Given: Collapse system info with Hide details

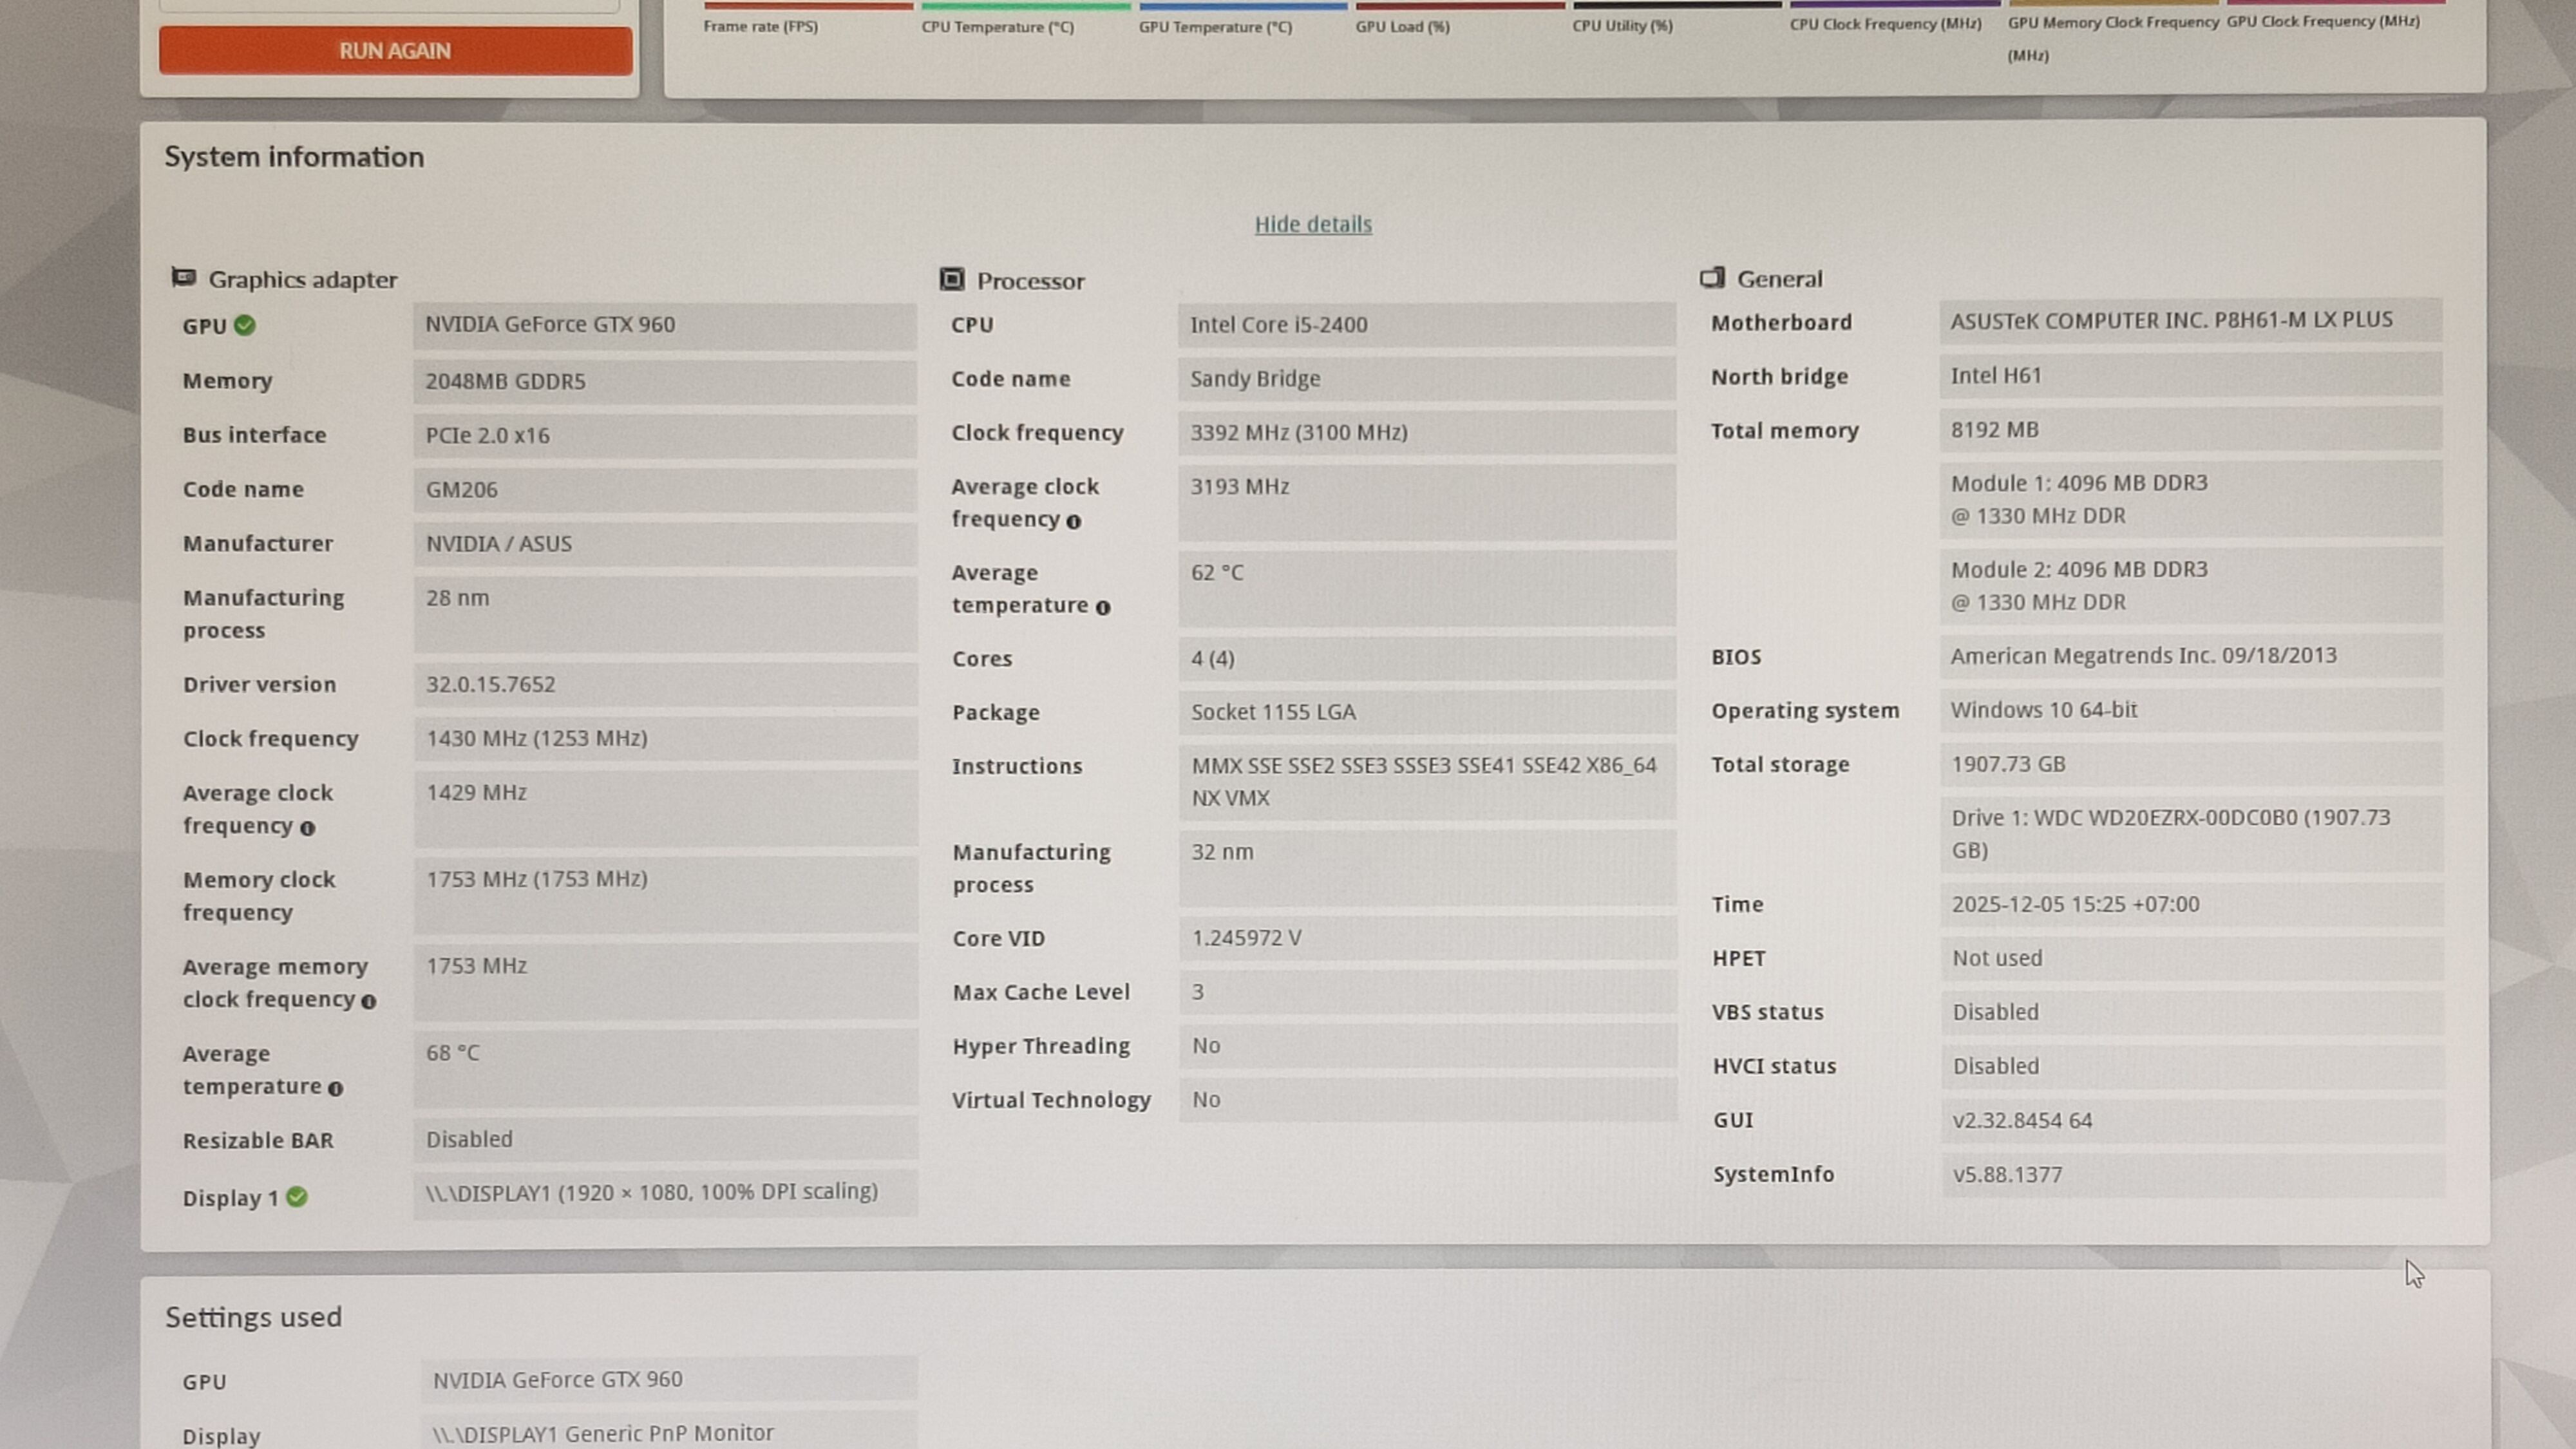Looking at the screenshot, I should point(1313,224).
